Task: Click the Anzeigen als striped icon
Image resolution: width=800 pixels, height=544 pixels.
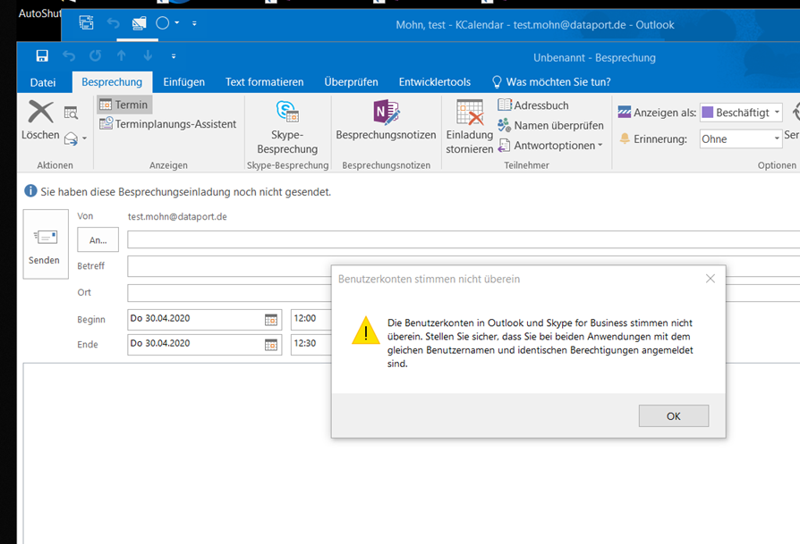Action: click(624, 112)
